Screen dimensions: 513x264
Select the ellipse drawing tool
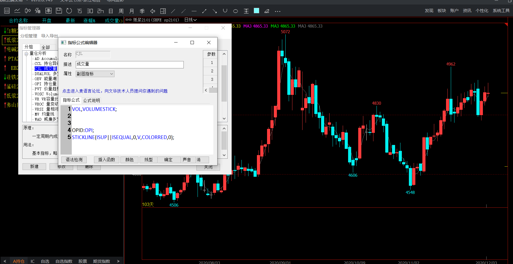click(236, 11)
